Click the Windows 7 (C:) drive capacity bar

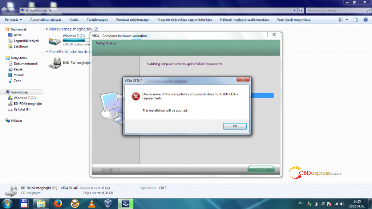pyautogui.click(x=76, y=40)
